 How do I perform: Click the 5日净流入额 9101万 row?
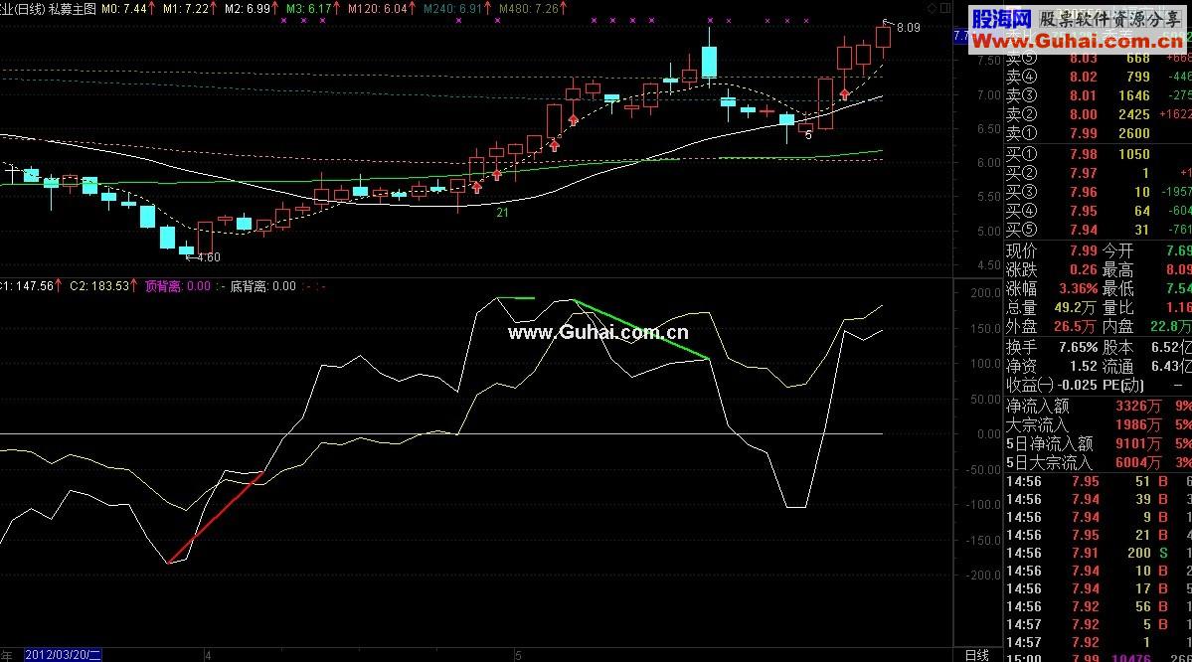click(1098, 444)
